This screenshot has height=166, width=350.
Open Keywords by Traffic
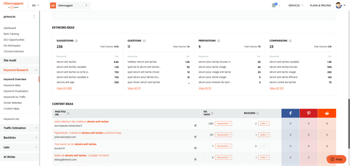(15, 97)
